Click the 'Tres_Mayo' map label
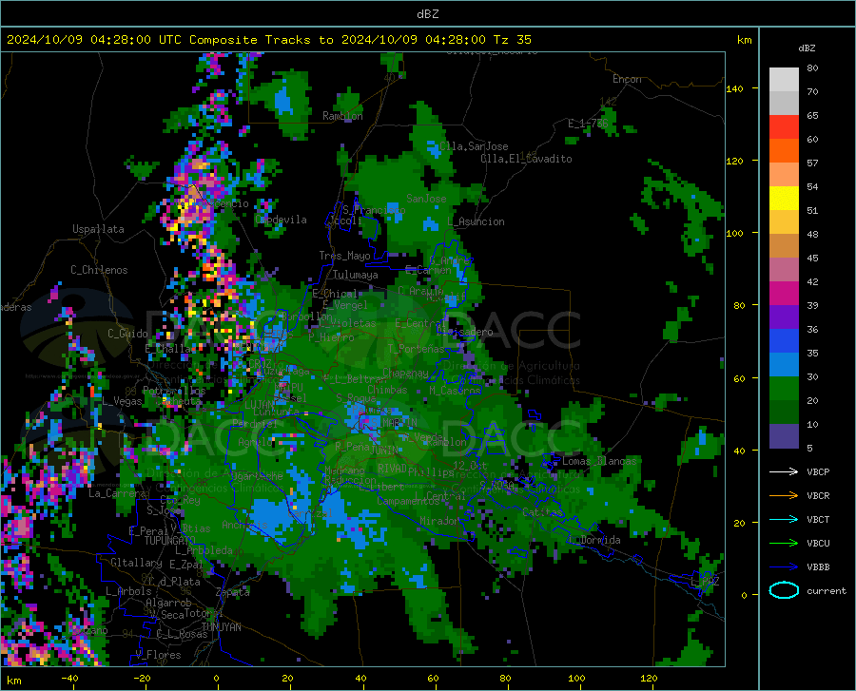The height and width of the screenshot is (691, 856). point(344,256)
